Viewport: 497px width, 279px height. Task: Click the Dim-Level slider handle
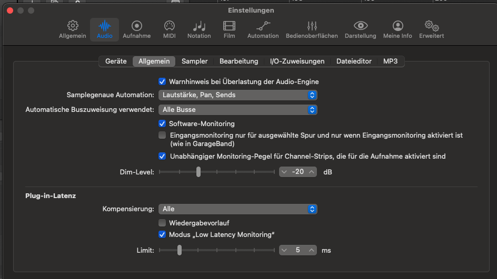[198, 172]
